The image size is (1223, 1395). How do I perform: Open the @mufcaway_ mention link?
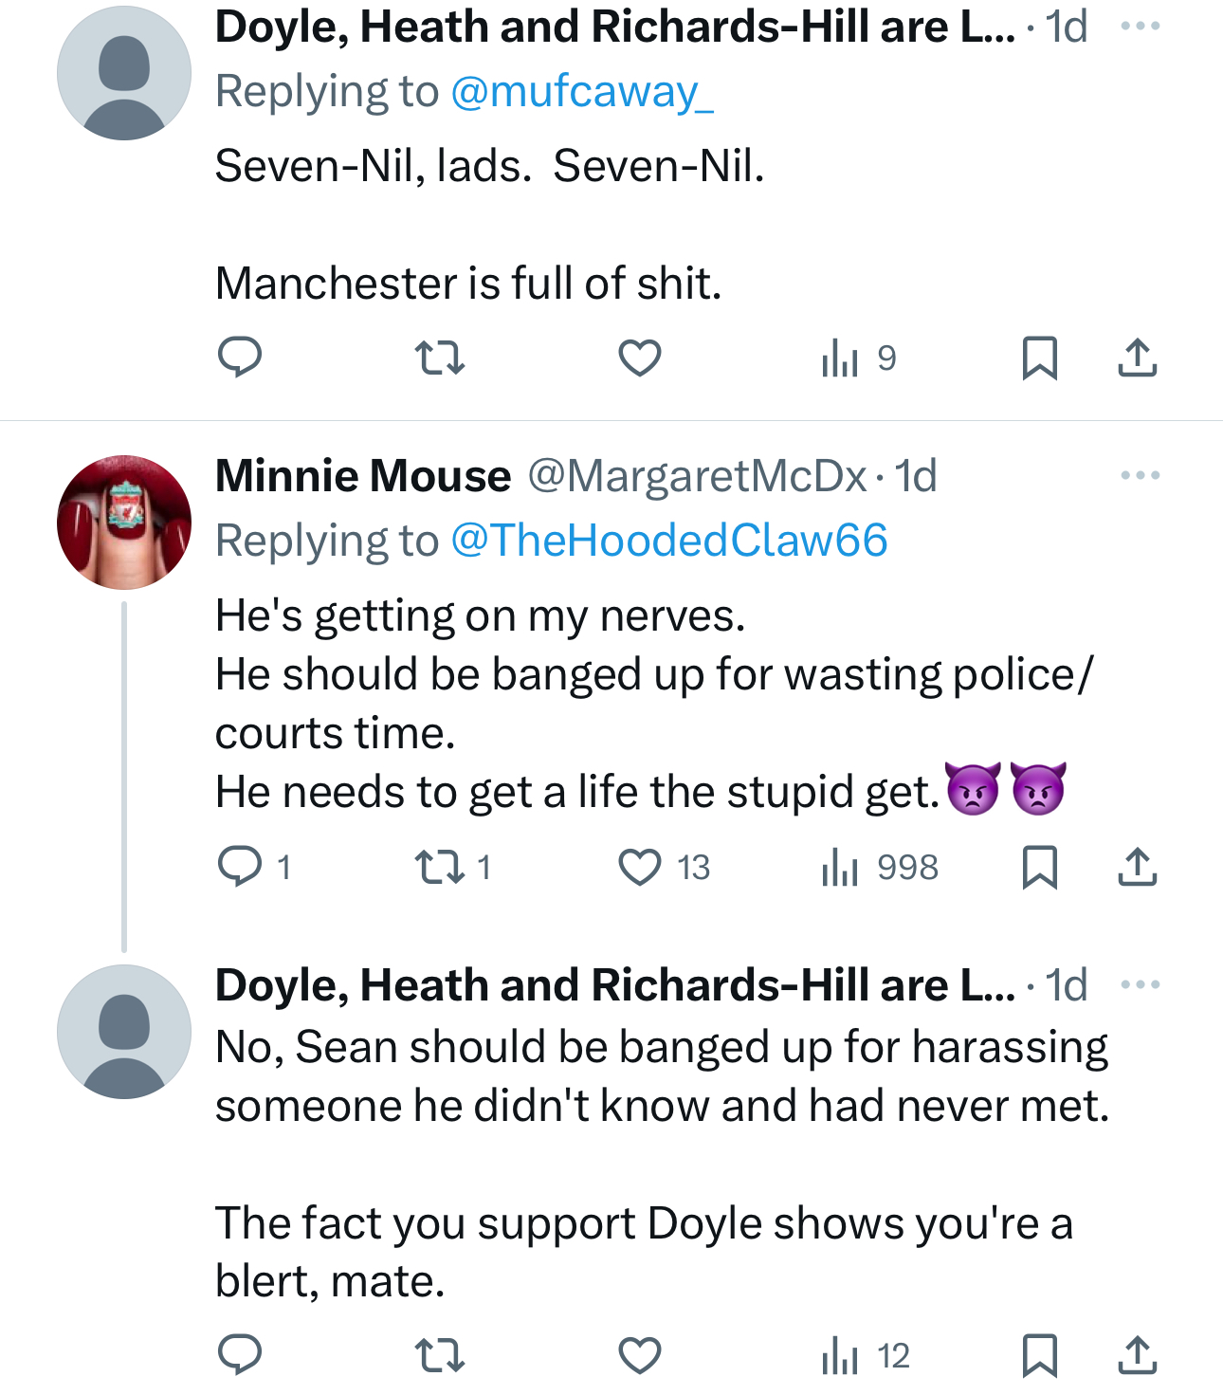pyautogui.click(x=581, y=92)
